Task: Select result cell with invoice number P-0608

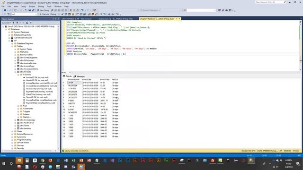Action: [74, 101]
